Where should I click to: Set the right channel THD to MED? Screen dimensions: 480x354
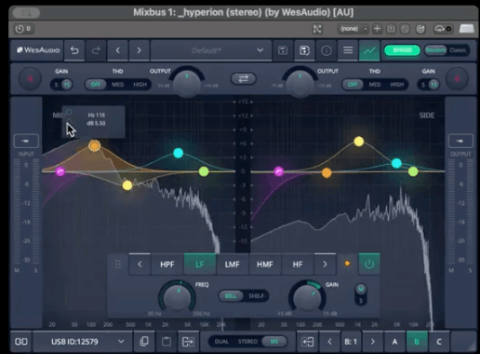tap(375, 85)
